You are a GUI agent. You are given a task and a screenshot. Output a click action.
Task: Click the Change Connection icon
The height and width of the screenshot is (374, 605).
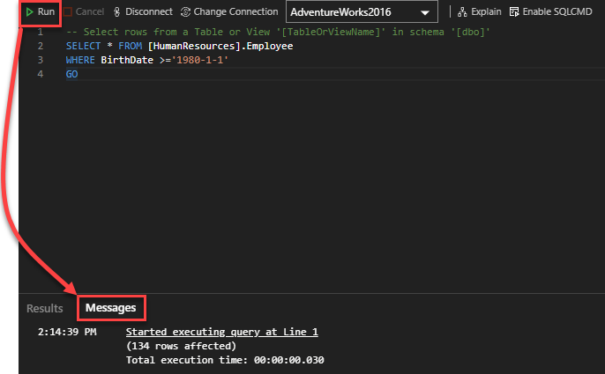click(185, 12)
